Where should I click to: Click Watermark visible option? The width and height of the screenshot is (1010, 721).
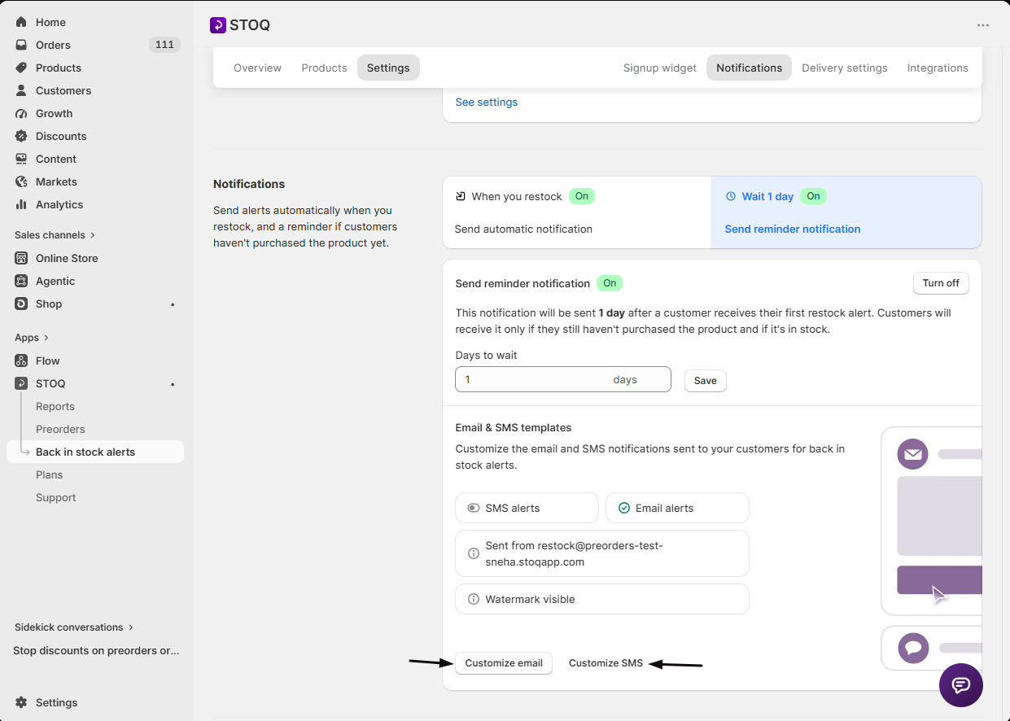pos(602,599)
